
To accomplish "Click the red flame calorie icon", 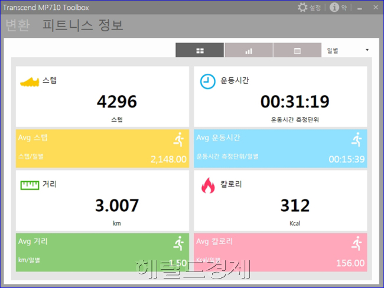I will (208, 185).
